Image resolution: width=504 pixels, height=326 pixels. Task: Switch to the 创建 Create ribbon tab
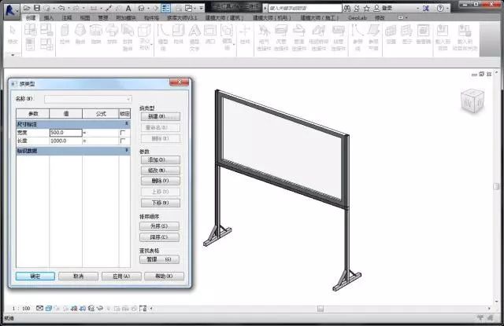coord(31,18)
